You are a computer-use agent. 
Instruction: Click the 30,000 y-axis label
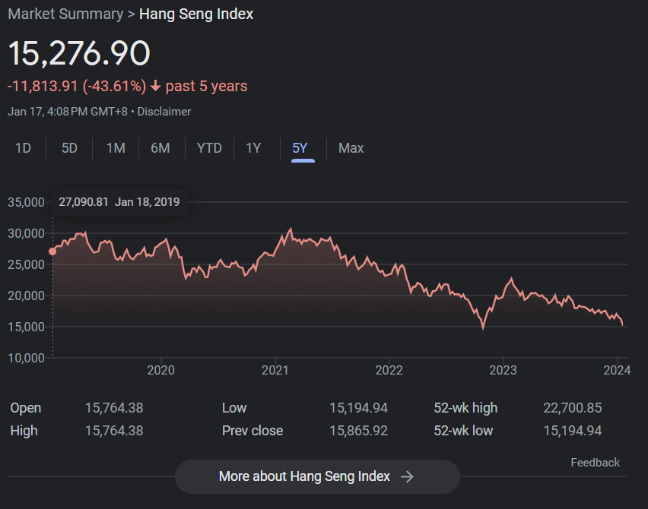(x=26, y=233)
